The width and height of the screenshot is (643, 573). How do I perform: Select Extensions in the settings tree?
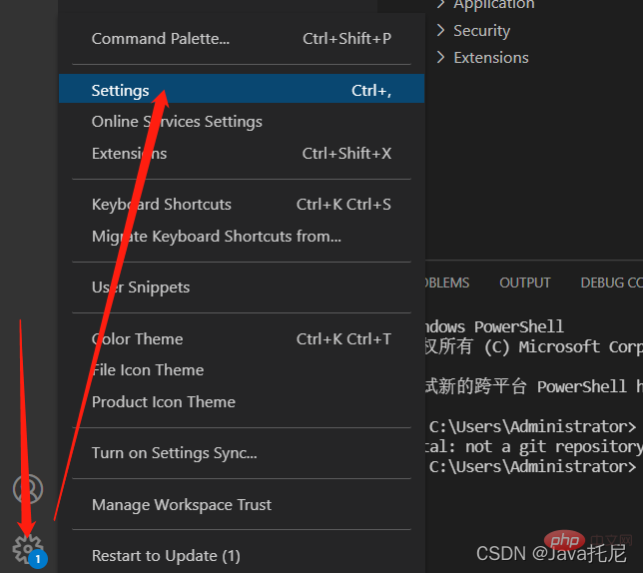tap(491, 58)
